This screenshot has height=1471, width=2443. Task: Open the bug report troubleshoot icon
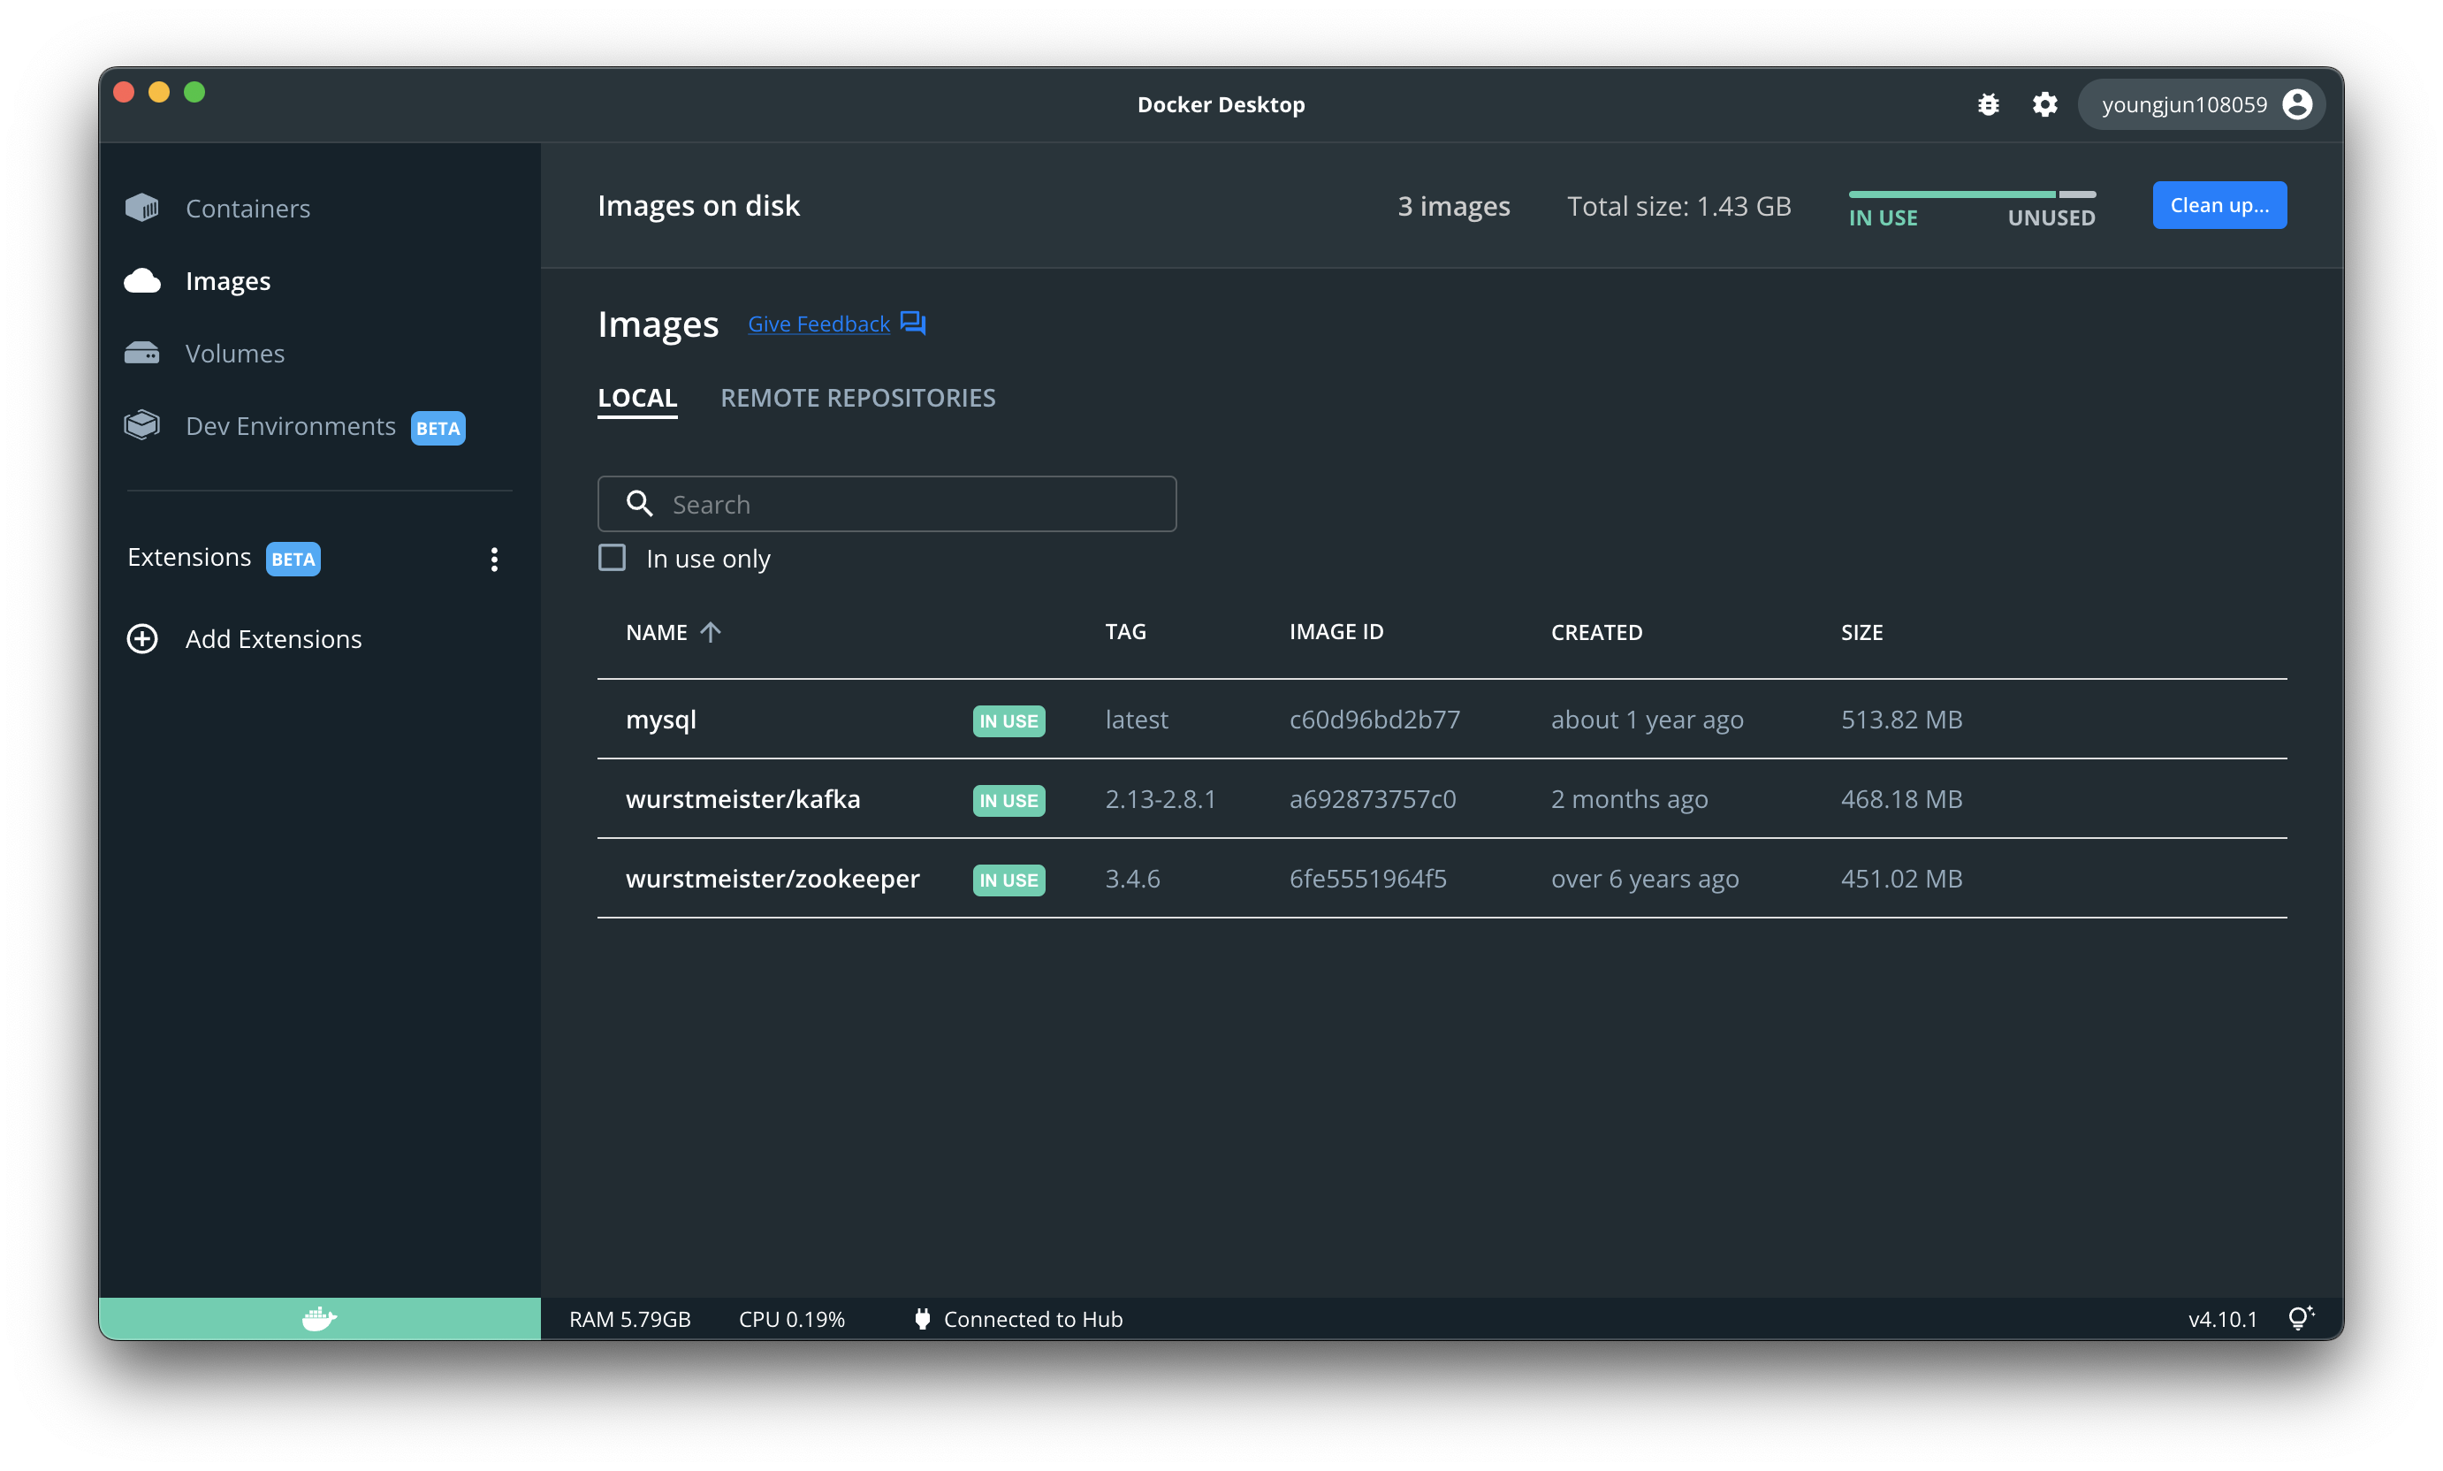pyautogui.click(x=1988, y=104)
